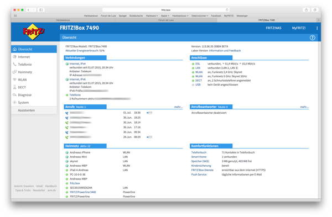Image resolution: width=332 pixels, height=217 pixels.
Task: Click the Internet, IPv6 link
Action: (77, 80)
